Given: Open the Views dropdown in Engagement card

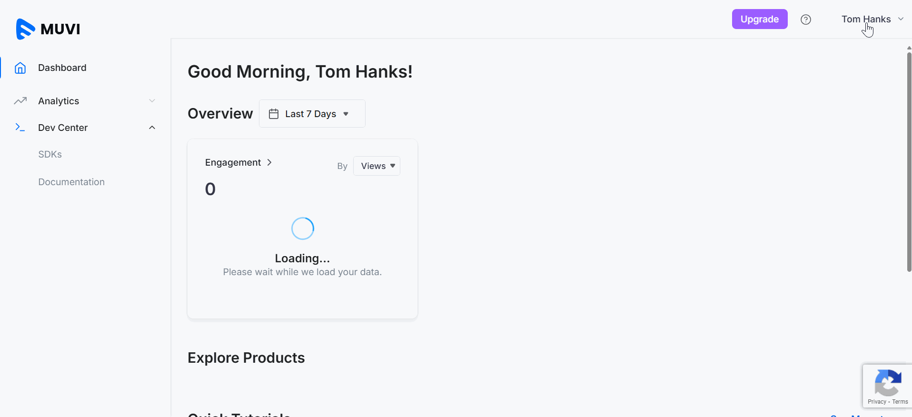Looking at the screenshot, I should tap(377, 166).
